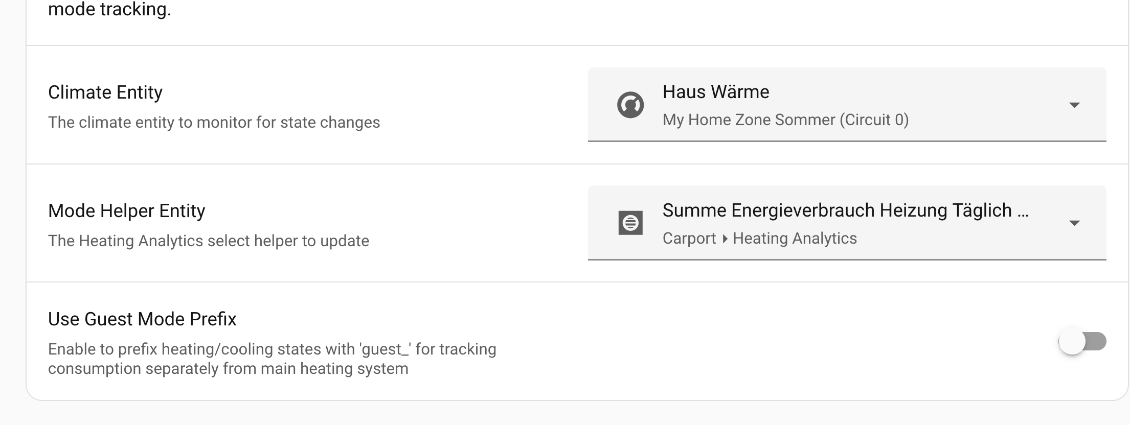Click the climate entity monitor description text
The height and width of the screenshot is (425, 1130).
[x=214, y=123]
